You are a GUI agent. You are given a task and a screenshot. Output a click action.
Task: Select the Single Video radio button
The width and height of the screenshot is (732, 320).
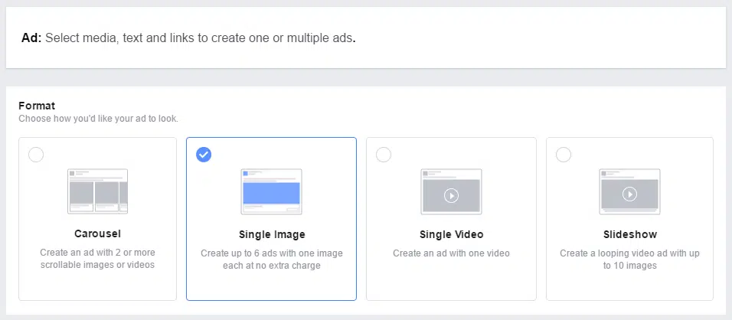[x=384, y=155]
